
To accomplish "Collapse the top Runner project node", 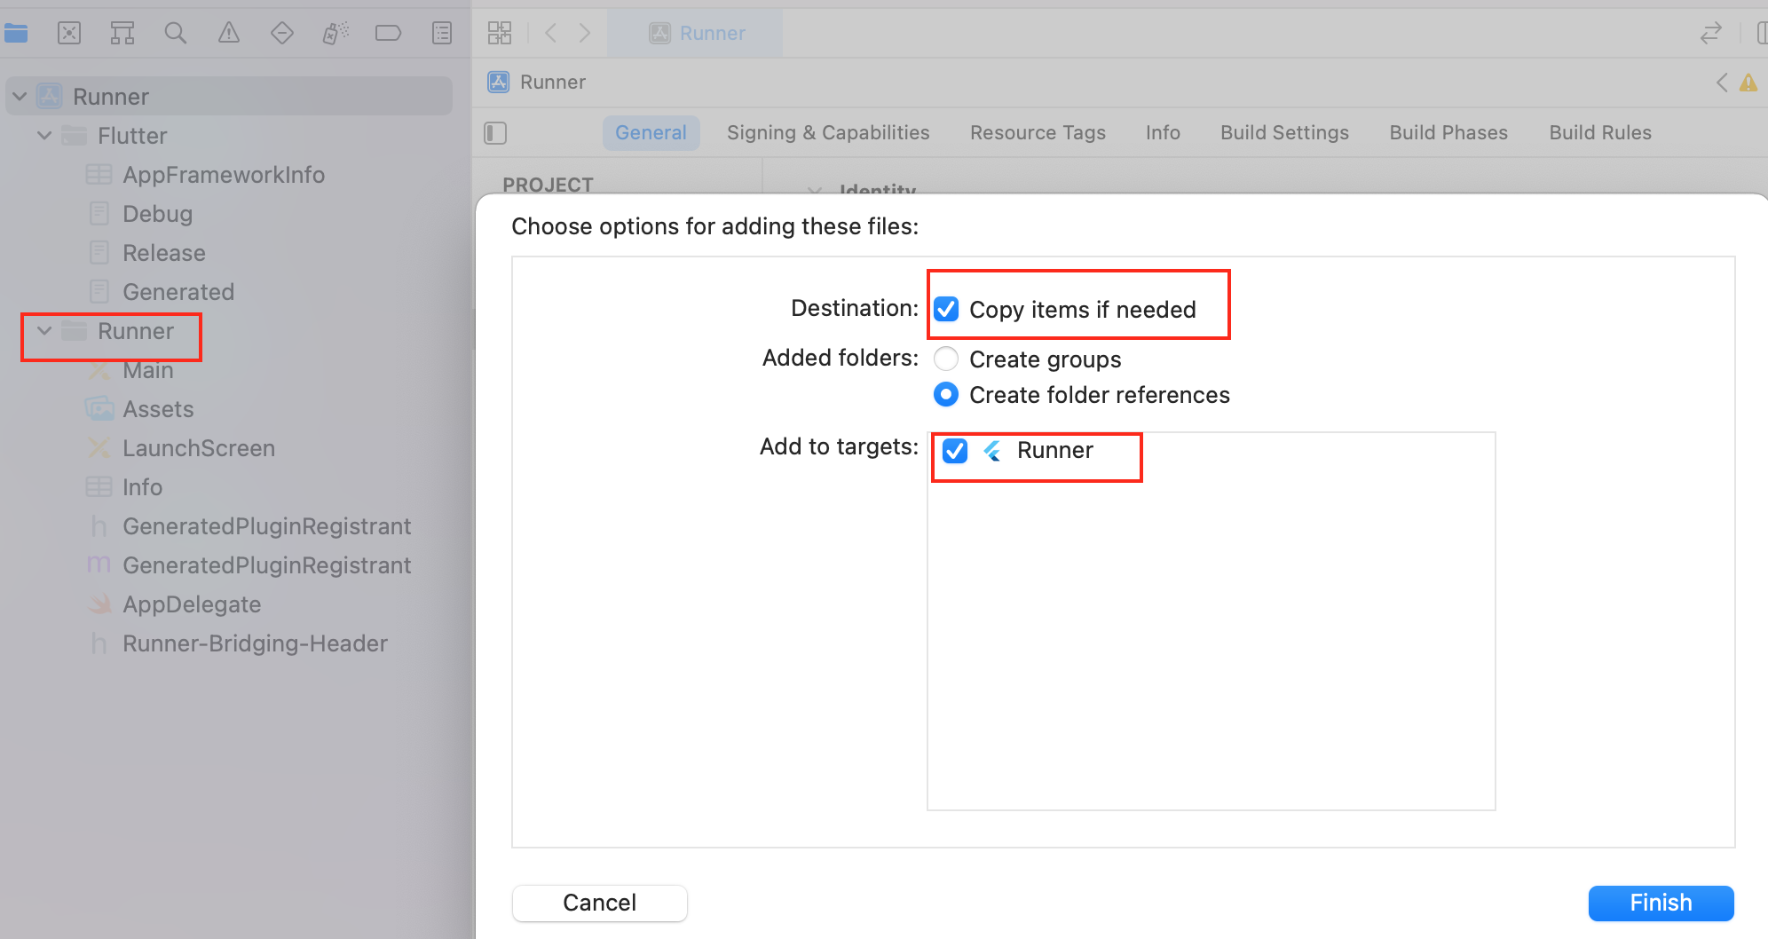I will coord(20,96).
